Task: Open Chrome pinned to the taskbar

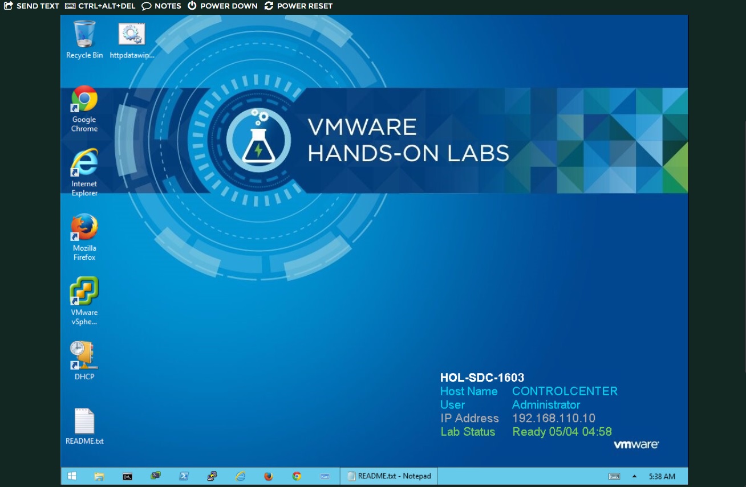Action: pyautogui.click(x=296, y=474)
